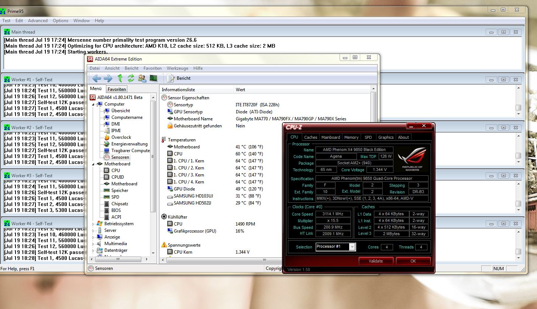This screenshot has height=309, width=537.
Task: Open the Caches tab in CPU-Z
Action: 310,137
